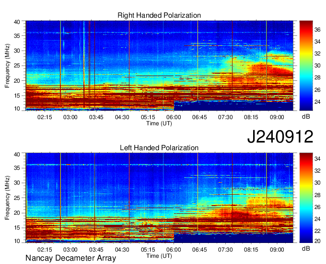This screenshot has width=326, height=264.
Task: Click the 03:00 time tick on Left Handed plot
Action: coord(70,249)
